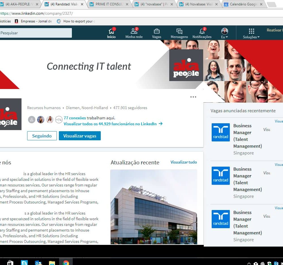Open the Microsoft Store taskbar icon
283x265 pixels.
(10, 263)
